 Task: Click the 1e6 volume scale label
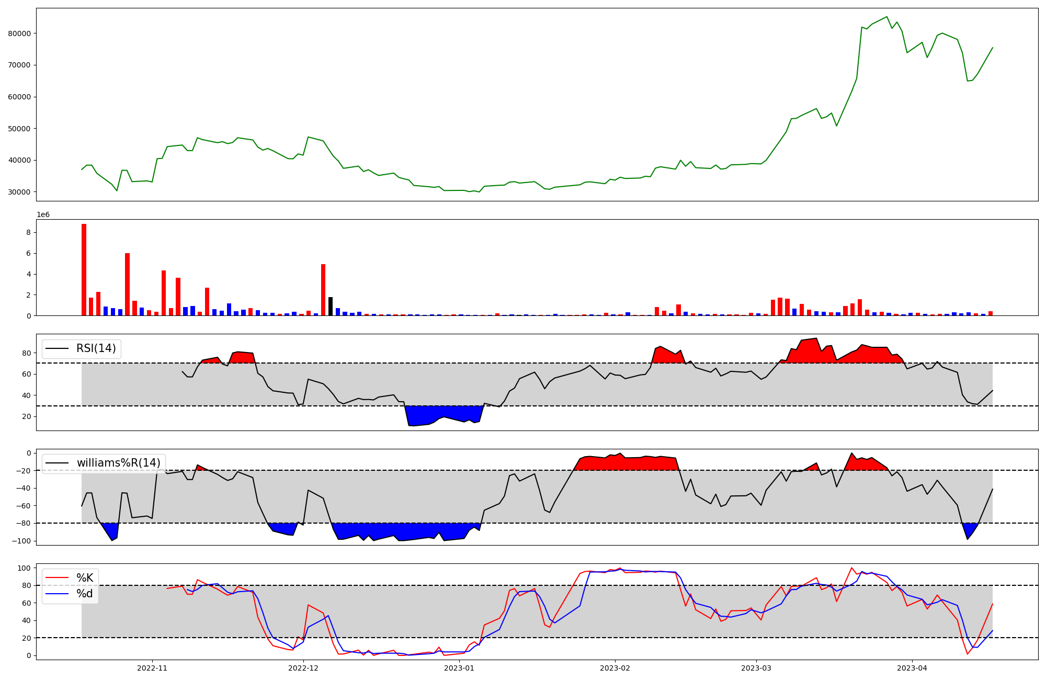point(43,215)
